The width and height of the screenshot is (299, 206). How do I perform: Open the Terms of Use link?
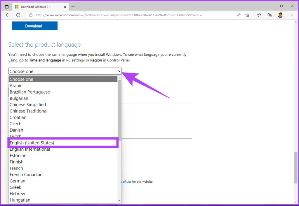(127, 182)
